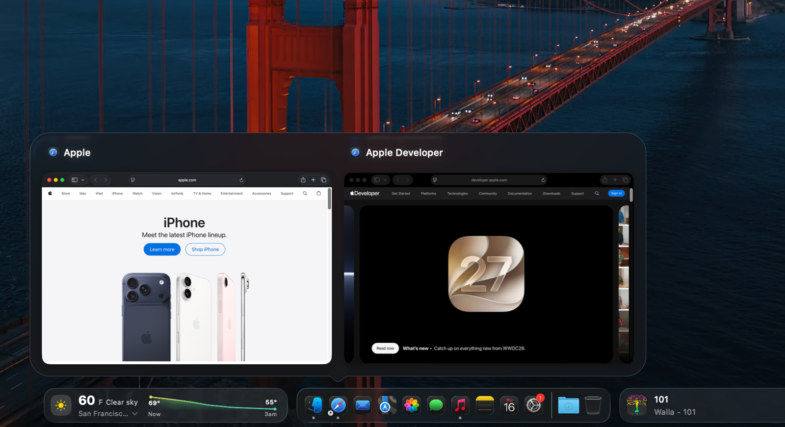Click Sign in on the Developer site

pos(616,193)
